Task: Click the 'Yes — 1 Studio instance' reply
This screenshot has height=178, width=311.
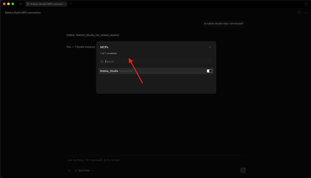Action: pos(81,47)
